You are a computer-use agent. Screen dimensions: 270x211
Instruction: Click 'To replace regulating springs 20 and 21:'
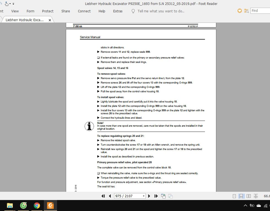(121, 136)
